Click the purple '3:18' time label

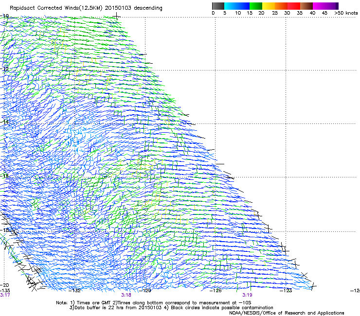(126, 295)
